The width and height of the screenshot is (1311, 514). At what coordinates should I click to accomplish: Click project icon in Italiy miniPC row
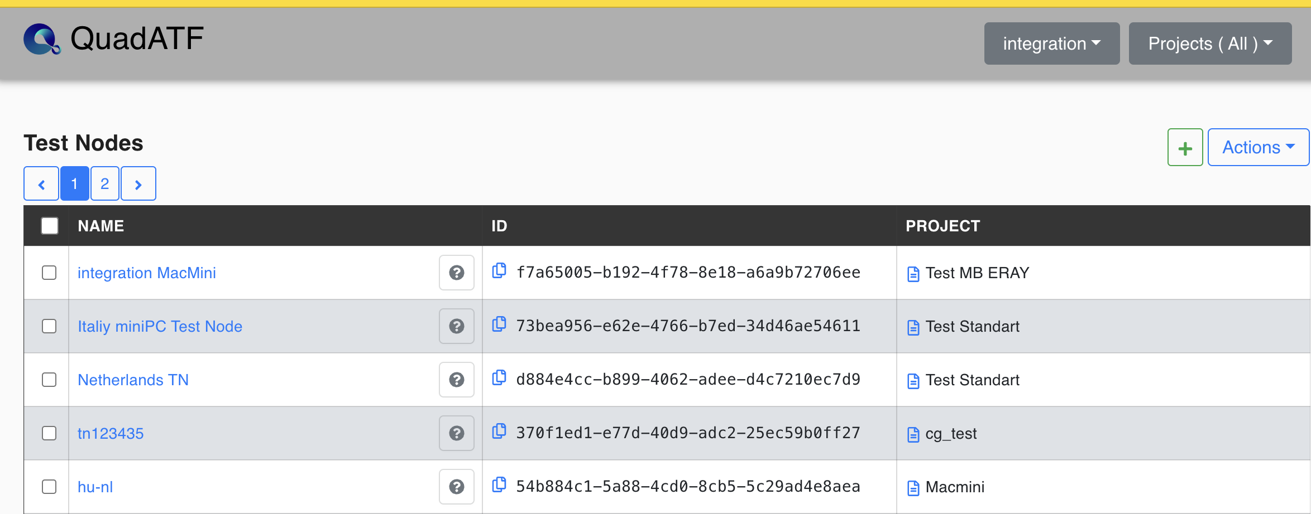913,327
